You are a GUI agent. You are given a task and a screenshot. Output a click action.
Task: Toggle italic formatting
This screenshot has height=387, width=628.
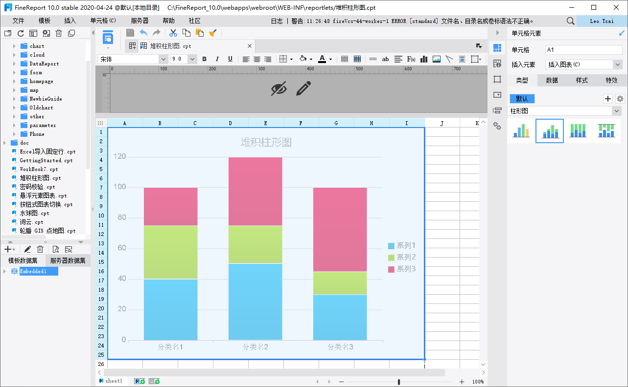[x=217, y=59]
